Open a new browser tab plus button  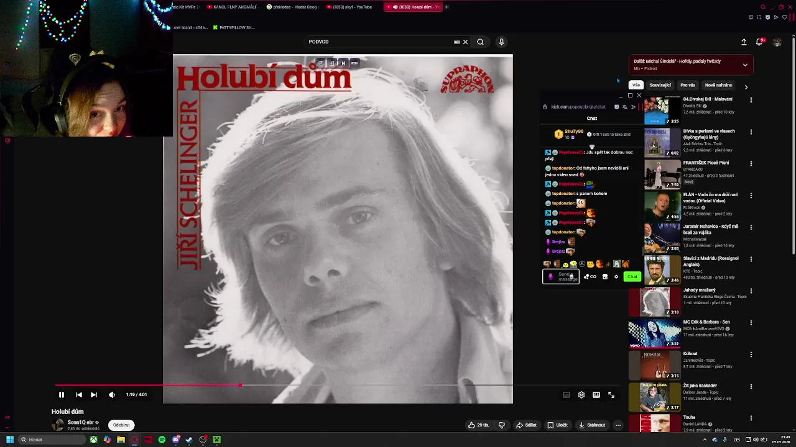click(x=447, y=7)
